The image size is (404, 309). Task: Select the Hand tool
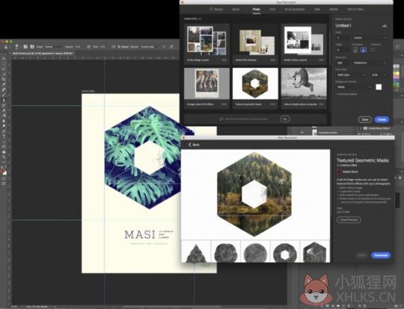click(x=4, y=152)
